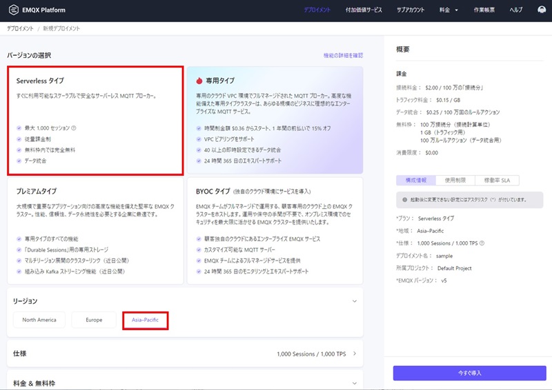
Task: Expand the 料金 & 無料枠 section
Action: [x=355, y=383]
